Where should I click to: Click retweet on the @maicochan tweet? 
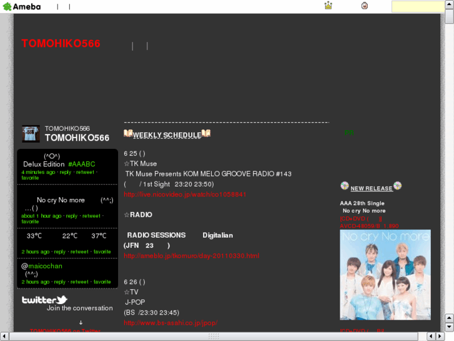[x=79, y=282]
